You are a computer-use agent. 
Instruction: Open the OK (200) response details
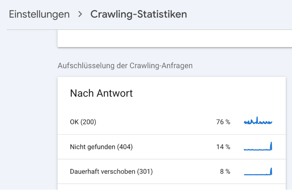click(172, 122)
